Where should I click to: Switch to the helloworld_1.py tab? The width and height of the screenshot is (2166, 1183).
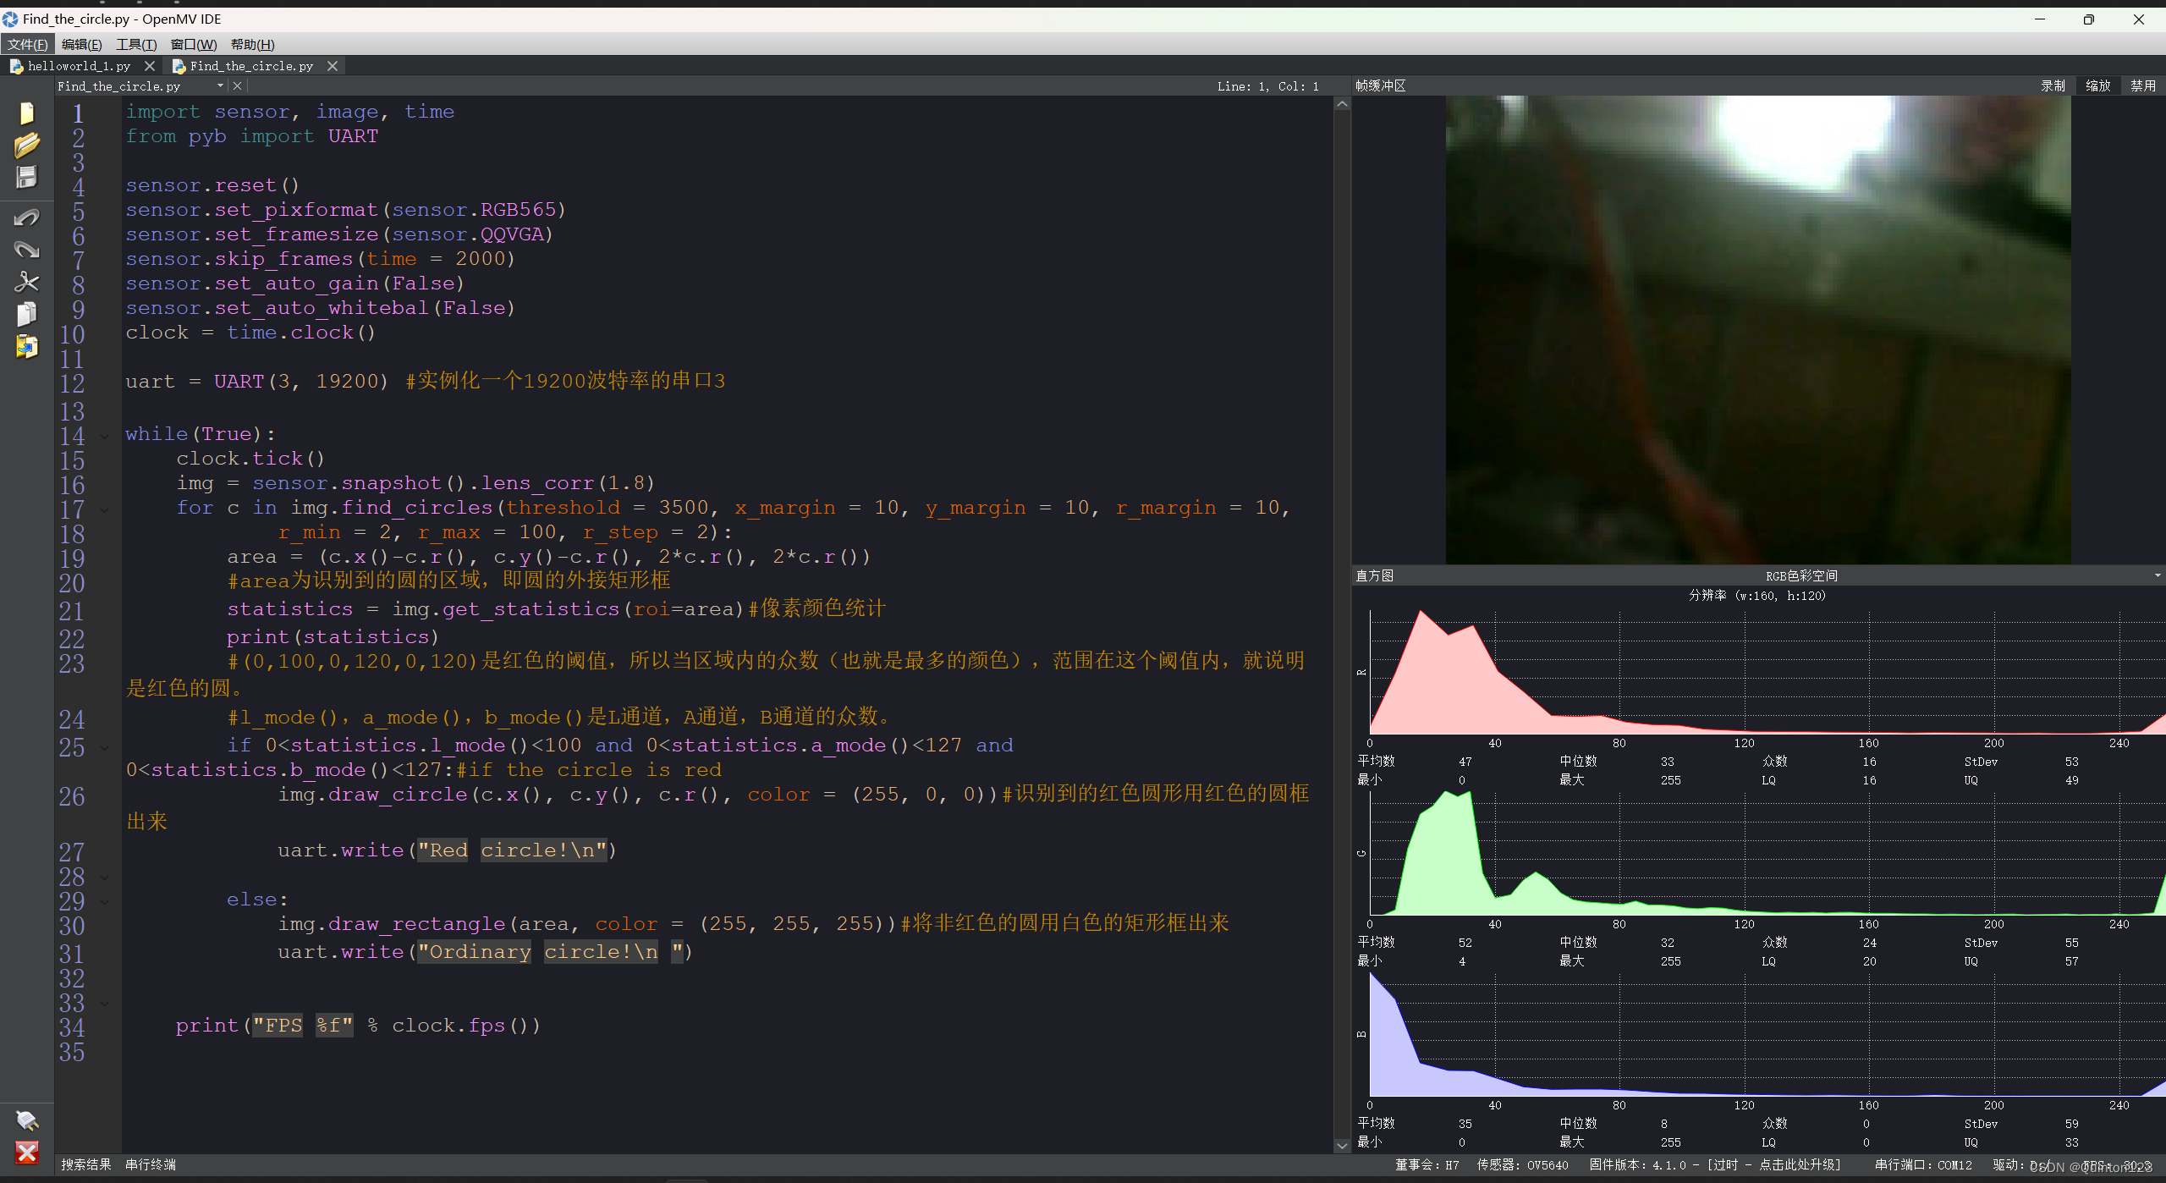pyautogui.click(x=79, y=65)
